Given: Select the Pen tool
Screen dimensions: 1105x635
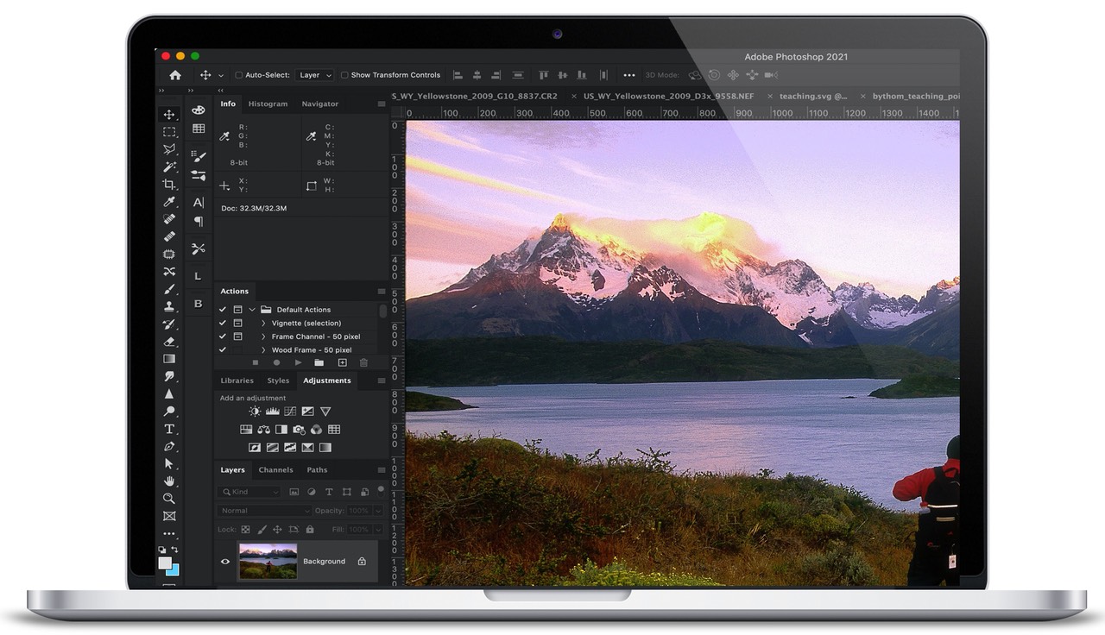Looking at the screenshot, I should coord(169,446).
